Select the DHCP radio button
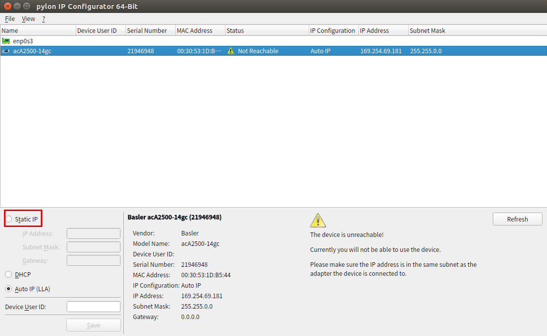Screen dimensions: 547x336 point(9,274)
